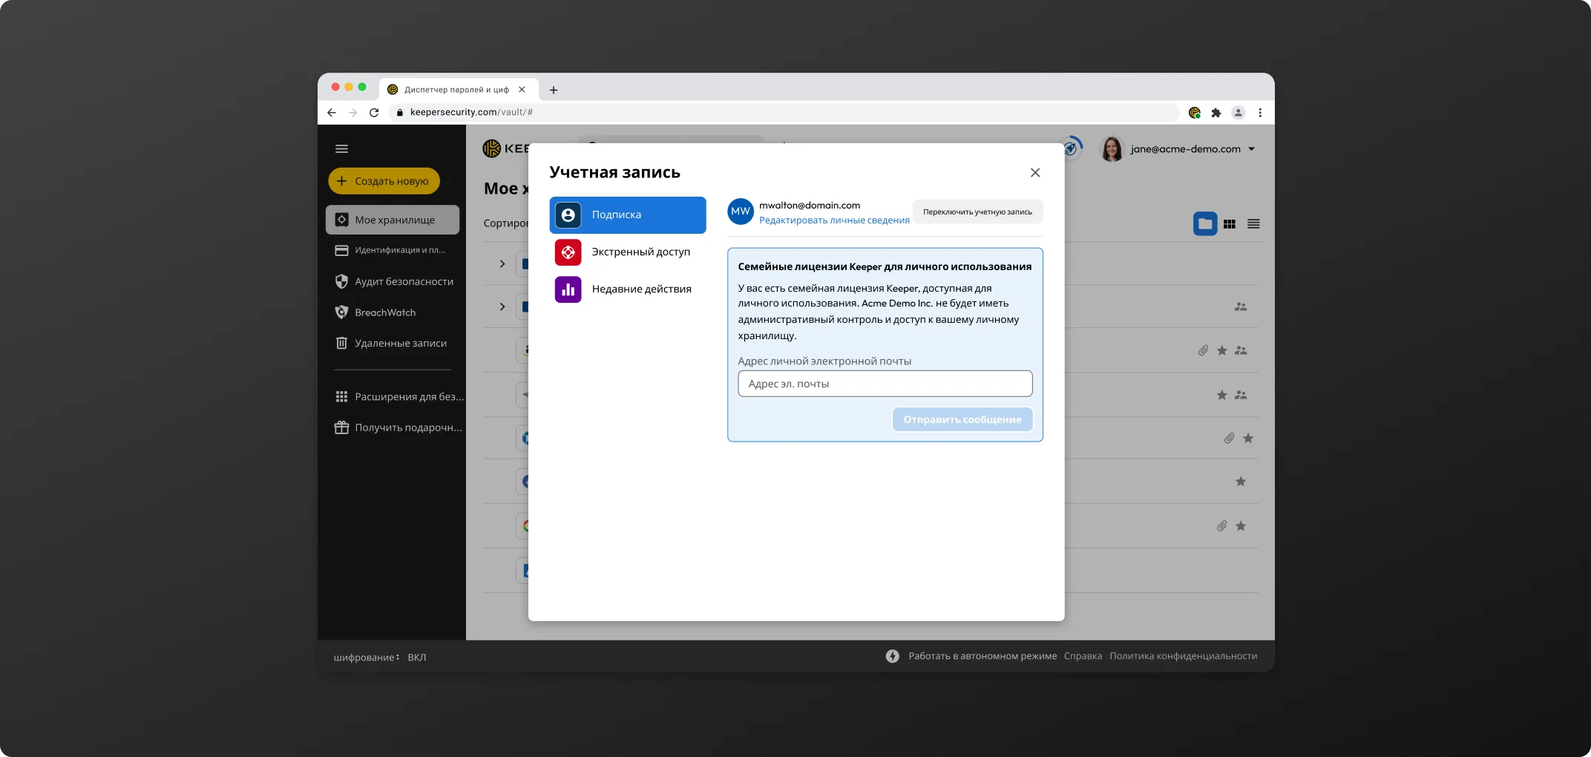Viewport: 1591px width, 757px height.
Task: Open Политика конфиденциальности link
Action: 1183,656
